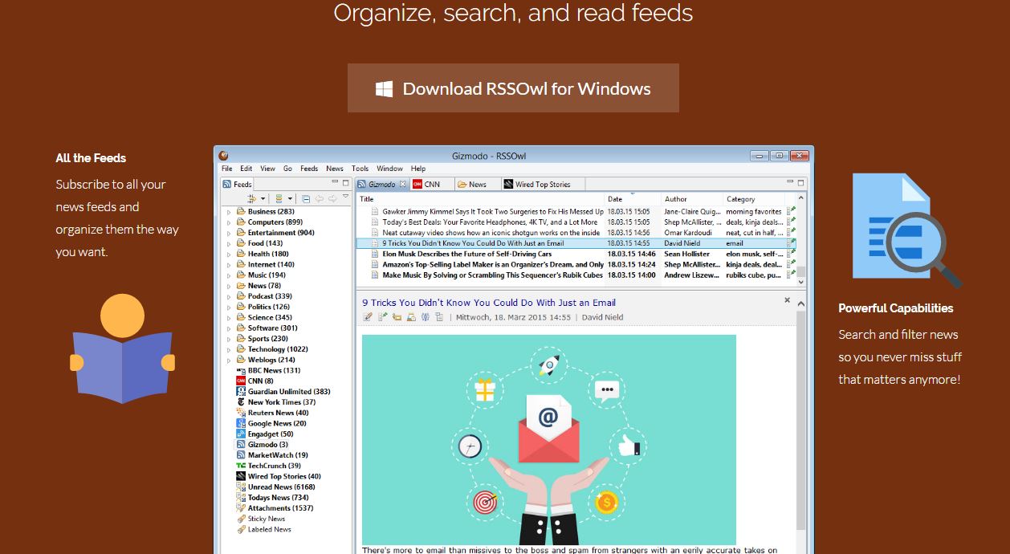Click the Download RSSOwl for Windows button

(x=513, y=88)
